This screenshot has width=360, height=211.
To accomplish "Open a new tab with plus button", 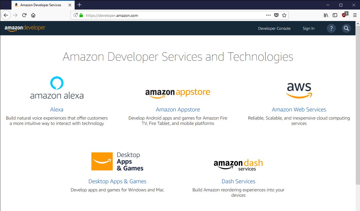I will [79, 5].
